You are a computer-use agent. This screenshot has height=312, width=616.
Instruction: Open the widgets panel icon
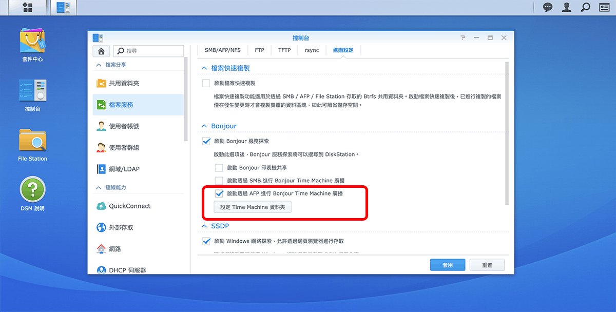(604, 7)
